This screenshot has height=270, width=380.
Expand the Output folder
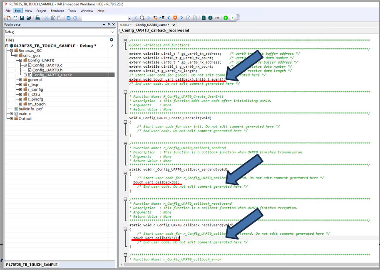[x=11, y=118]
